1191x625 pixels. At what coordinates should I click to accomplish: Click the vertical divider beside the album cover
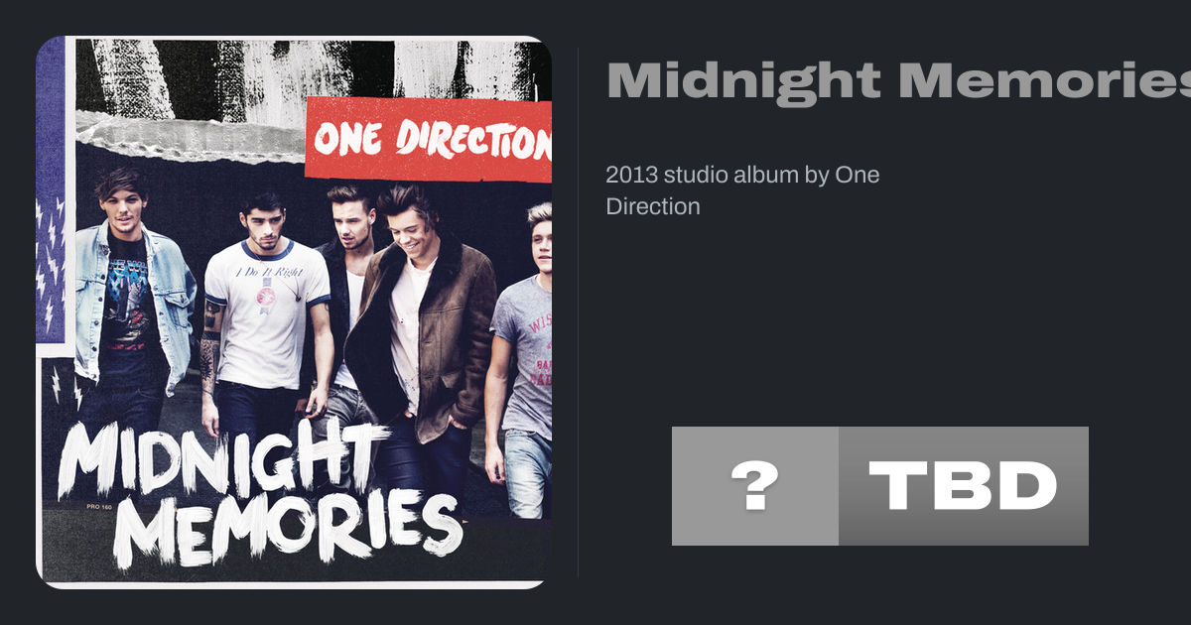coord(579,312)
